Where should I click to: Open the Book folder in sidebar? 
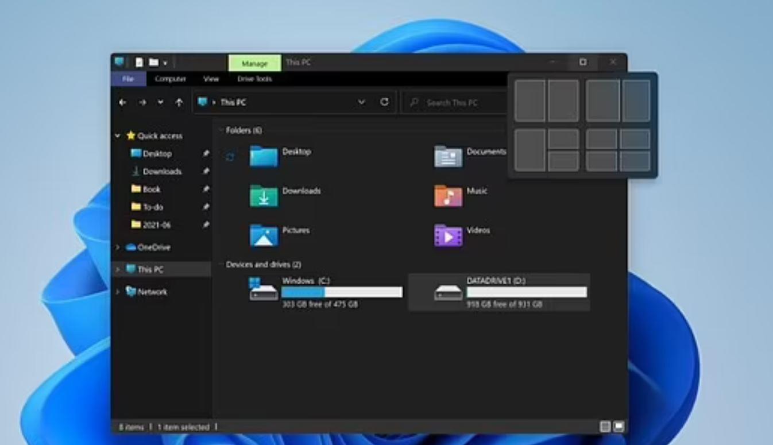coord(146,189)
